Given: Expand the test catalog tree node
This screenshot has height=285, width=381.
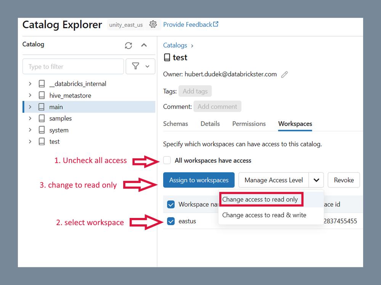Looking at the screenshot, I should (x=30, y=142).
